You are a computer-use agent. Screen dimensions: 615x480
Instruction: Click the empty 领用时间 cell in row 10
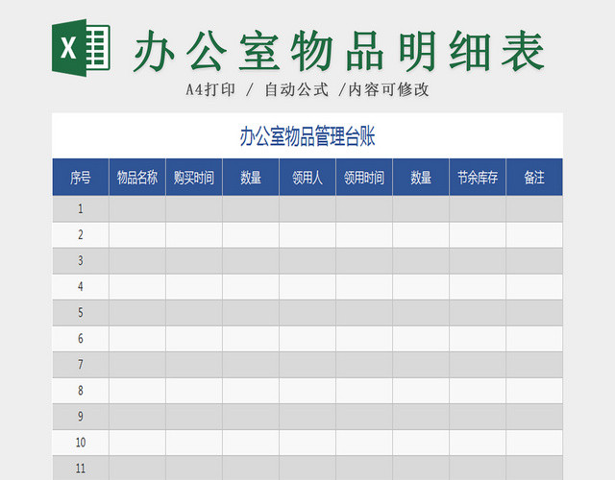click(364, 443)
